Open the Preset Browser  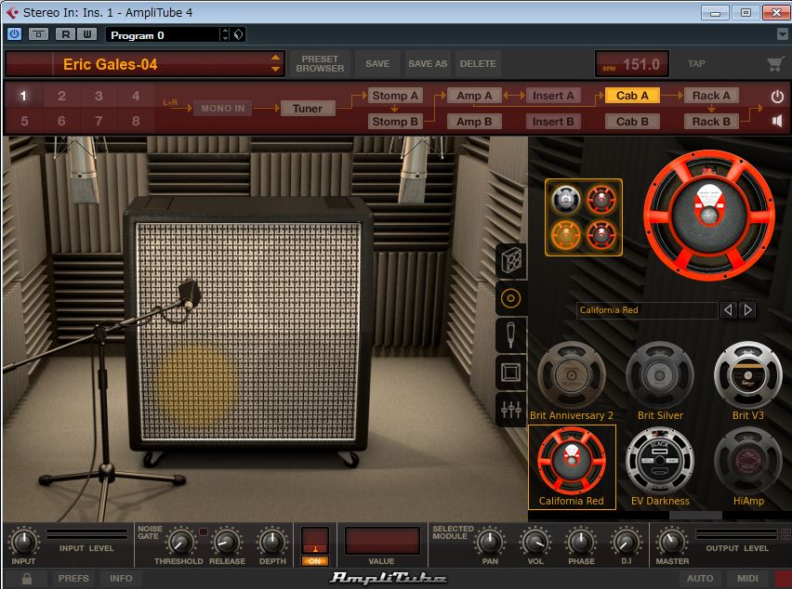320,64
